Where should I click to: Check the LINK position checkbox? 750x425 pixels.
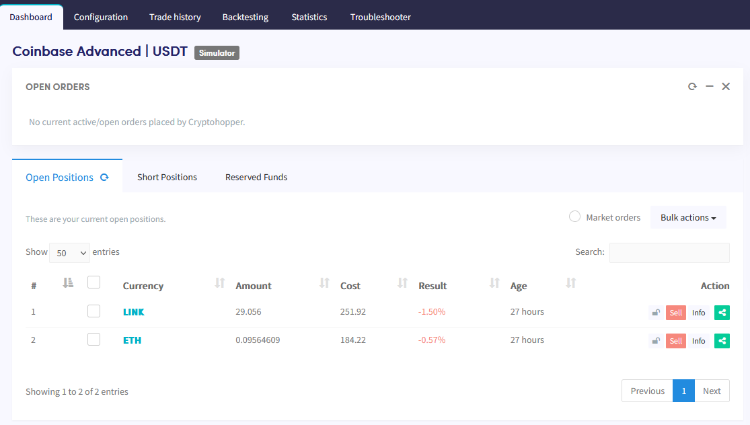click(x=93, y=311)
